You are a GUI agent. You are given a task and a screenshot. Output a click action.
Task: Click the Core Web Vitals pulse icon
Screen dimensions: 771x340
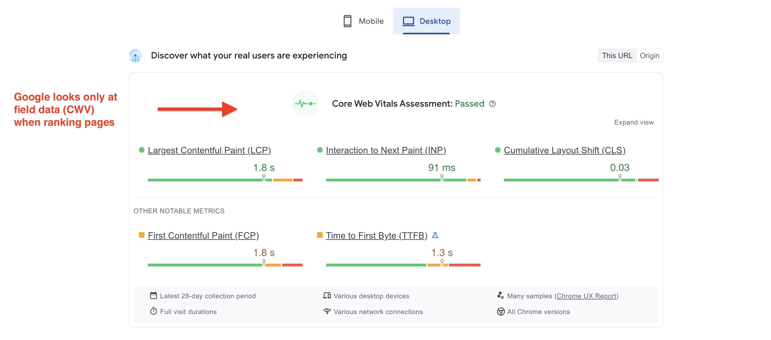(x=305, y=104)
